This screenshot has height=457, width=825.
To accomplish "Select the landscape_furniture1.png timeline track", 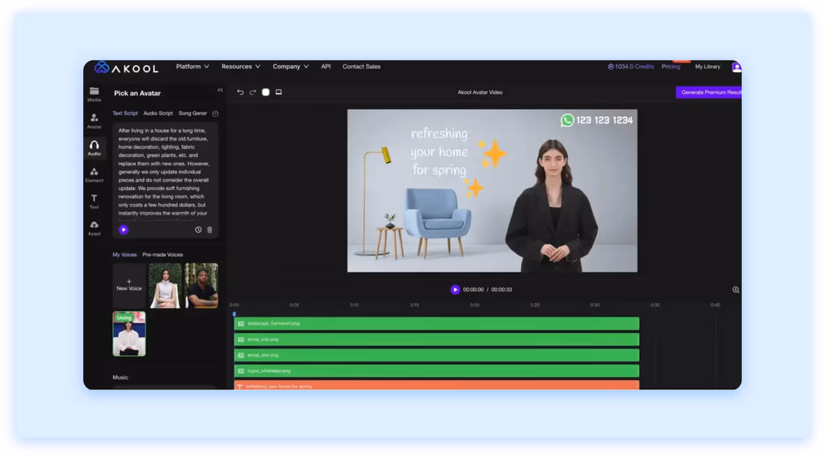I will point(436,323).
